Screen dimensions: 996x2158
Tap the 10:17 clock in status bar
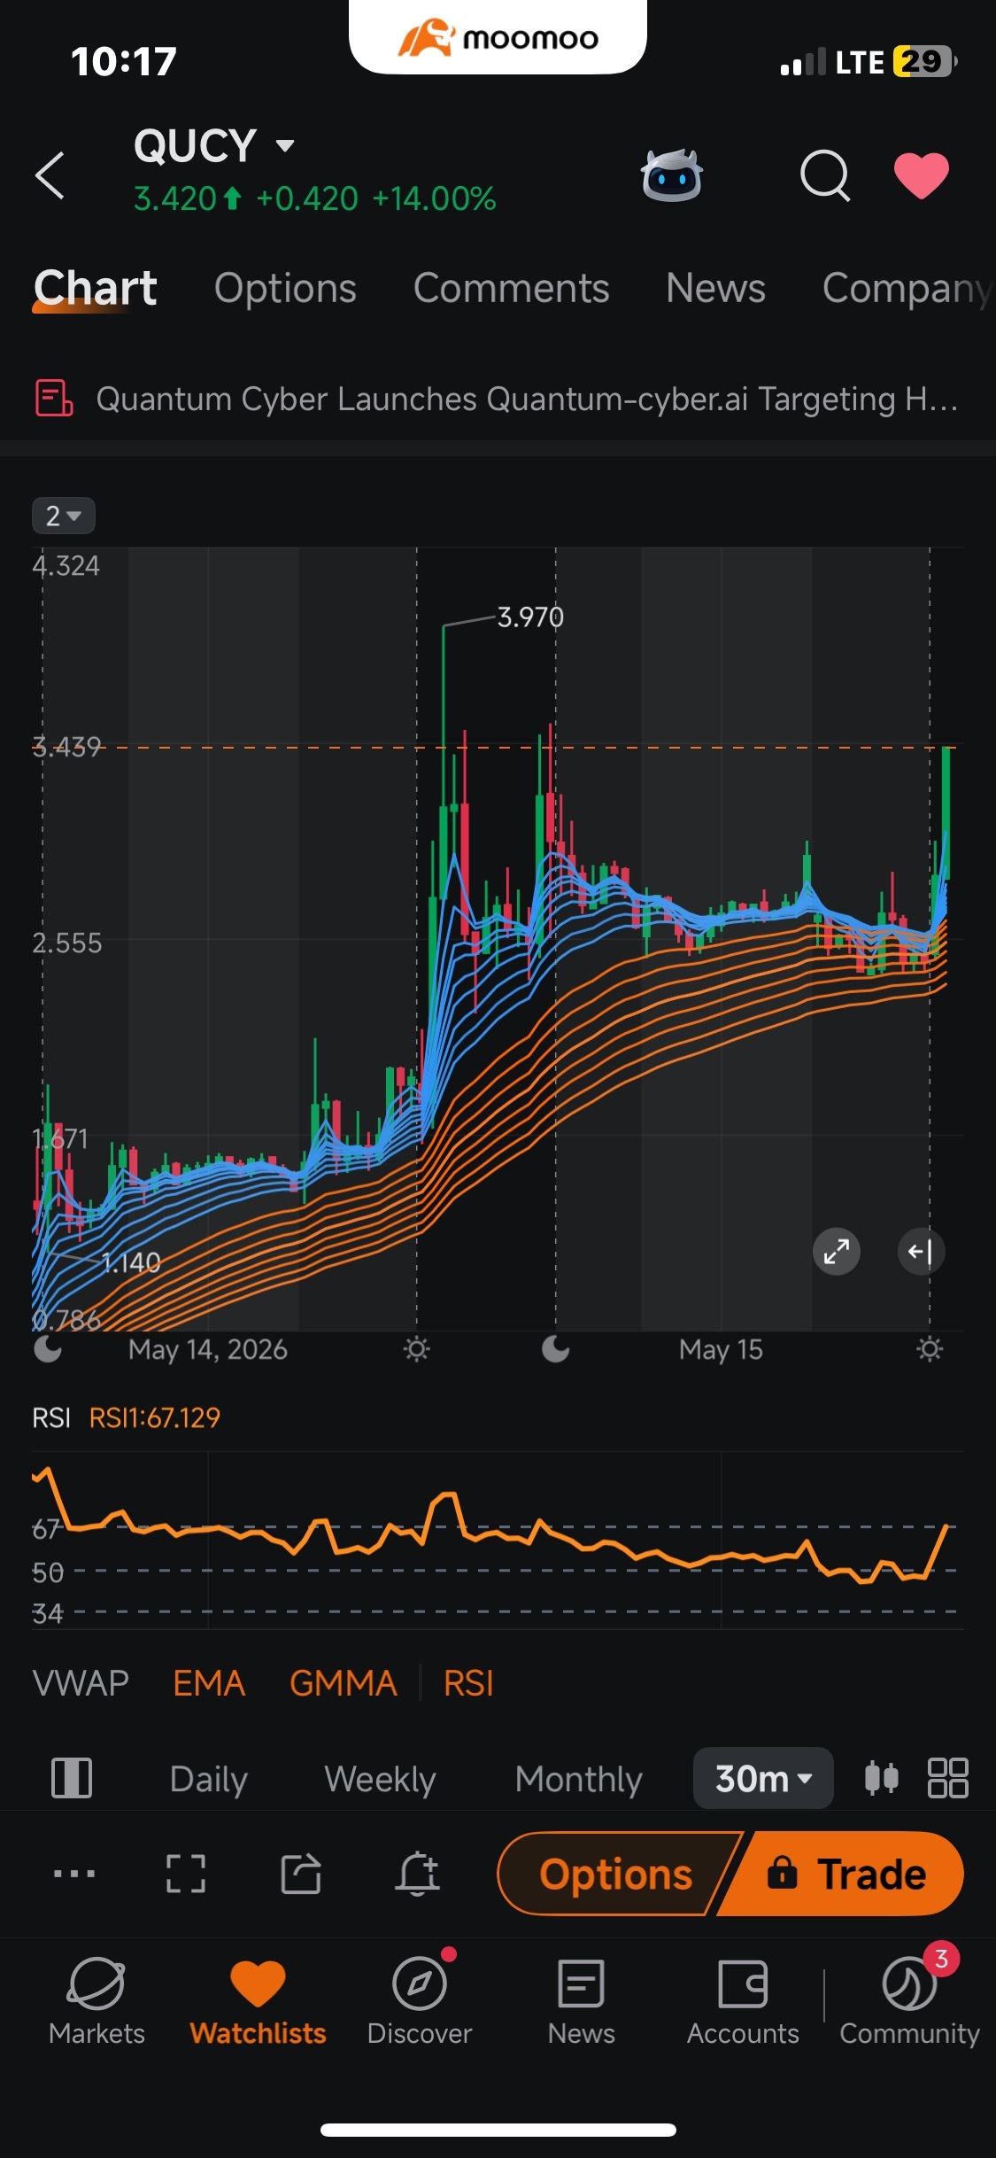pos(124,62)
